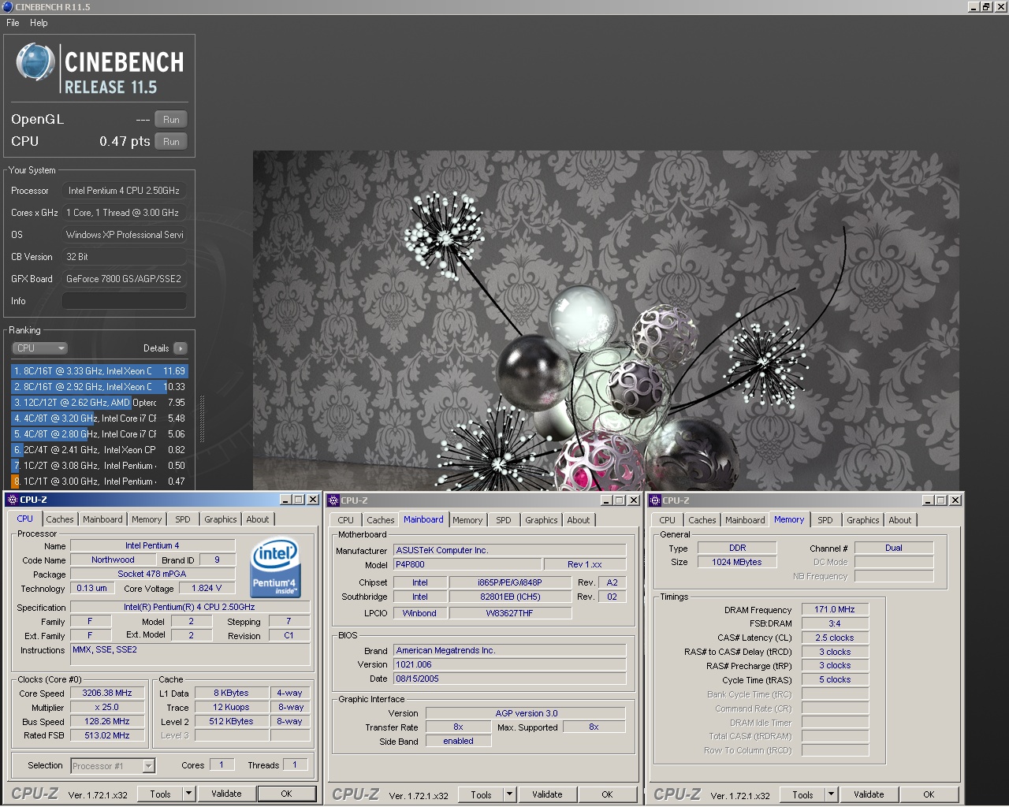Click OK in first CPU-Z window
The width and height of the screenshot is (1009, 807).
[x=287, y=794]
